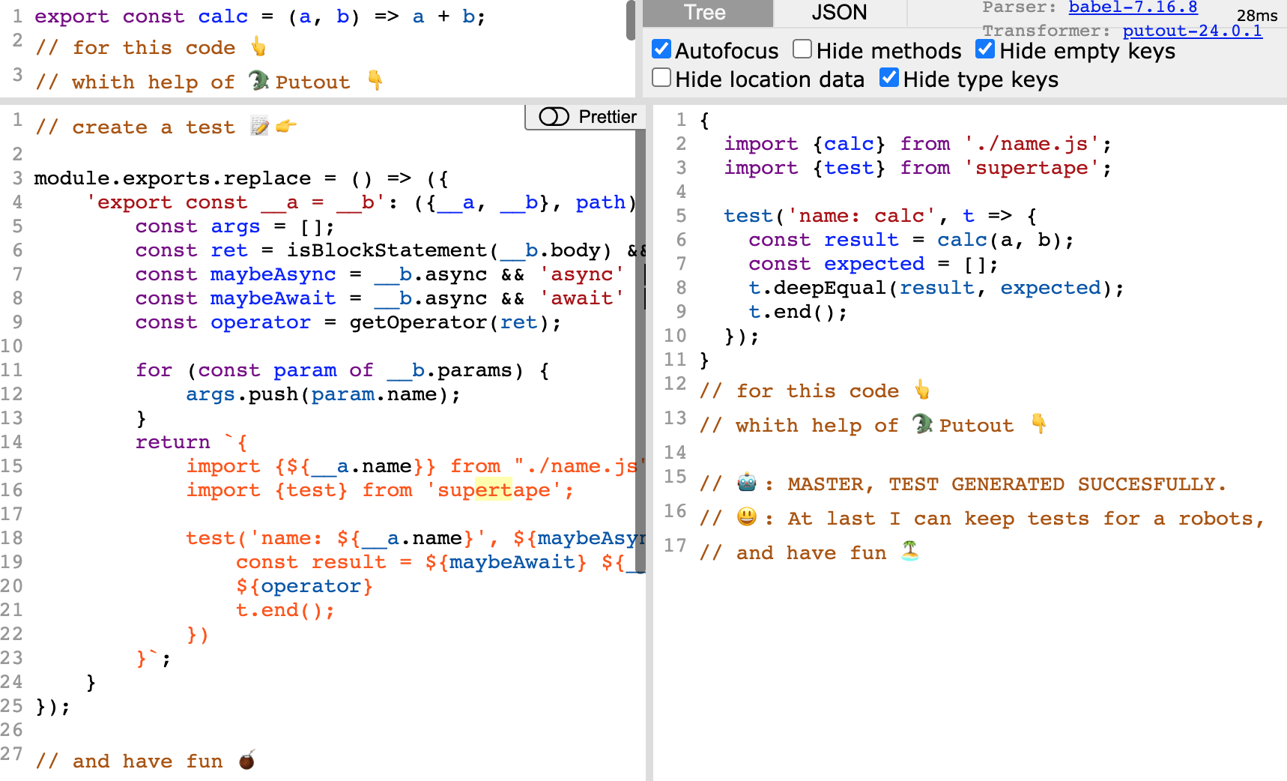Toggle the Prettier switch

tap(554, 117)
